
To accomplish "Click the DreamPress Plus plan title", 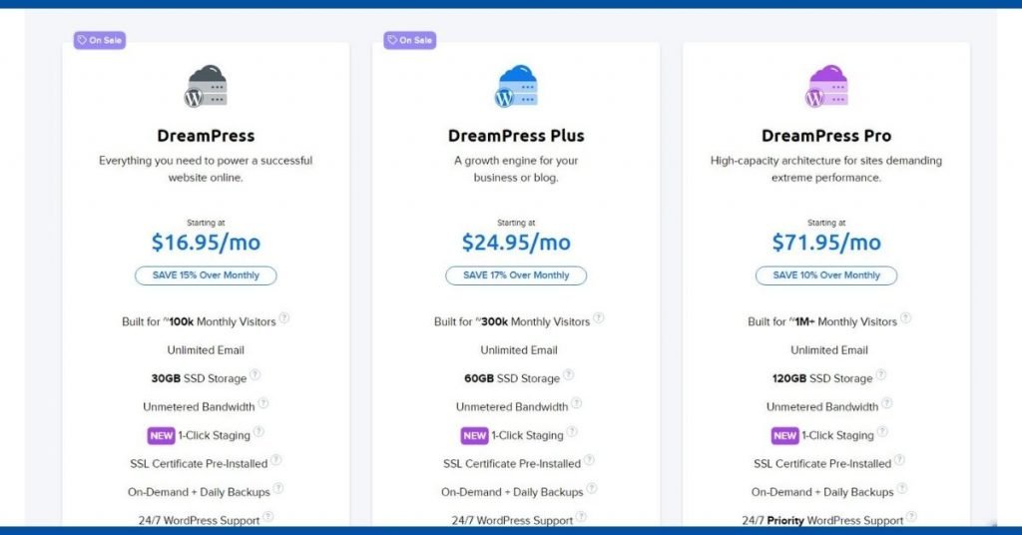I will click(516, 136).
